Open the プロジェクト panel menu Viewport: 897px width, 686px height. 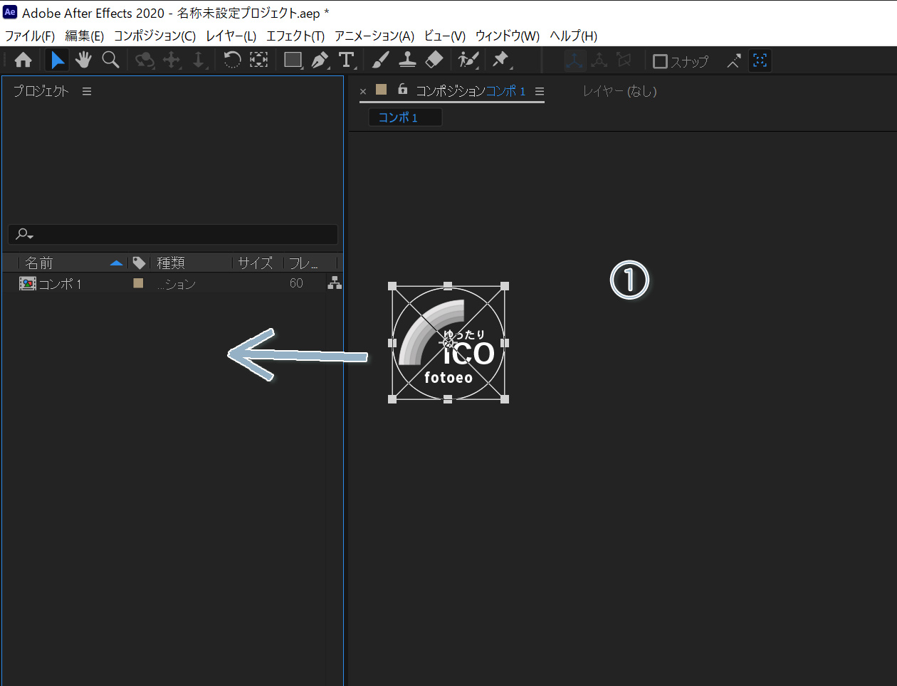click(87, 91)
